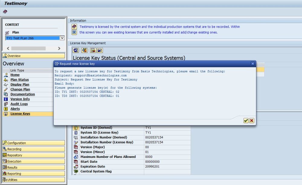Click the Home person icon
302x185 pixels.
[x=6, y=75]
